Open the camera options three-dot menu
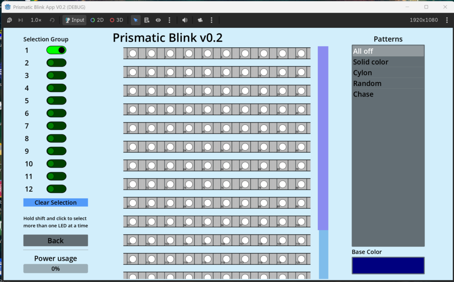 (x=211, y=20)
